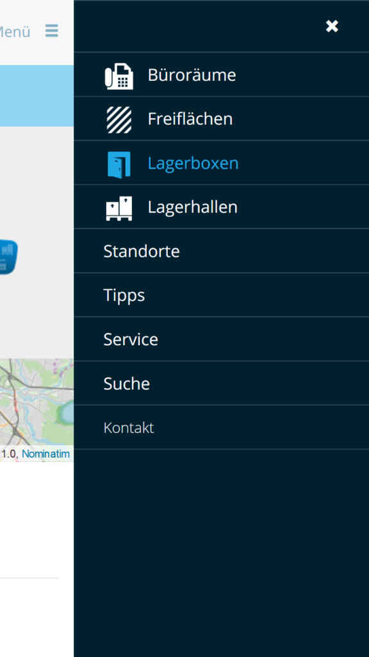Viewport: 369px width, 657px height.
Task: Click the Lagerhallen pallet boxes icon
Action: tap(119, 209)
